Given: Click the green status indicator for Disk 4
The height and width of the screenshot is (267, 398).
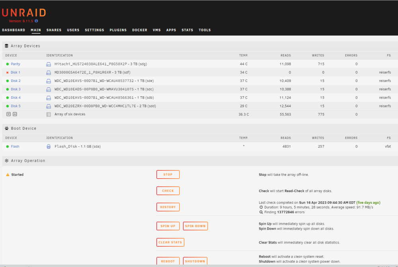Looking at the screenshot, I should [x=7, y=97].
